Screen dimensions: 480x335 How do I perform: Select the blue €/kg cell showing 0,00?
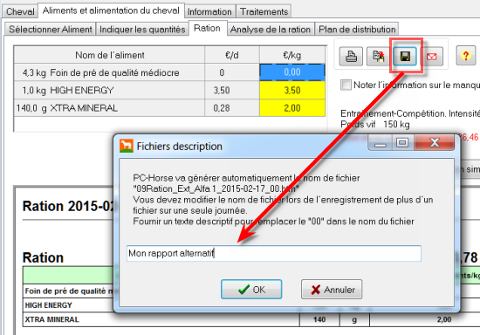(292, 72)
